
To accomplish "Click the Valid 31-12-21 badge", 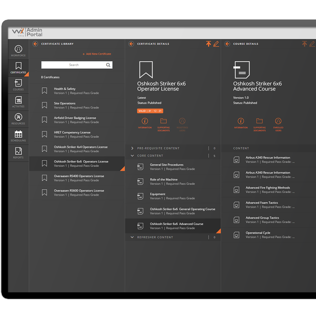I will click(x=150, y=111).
